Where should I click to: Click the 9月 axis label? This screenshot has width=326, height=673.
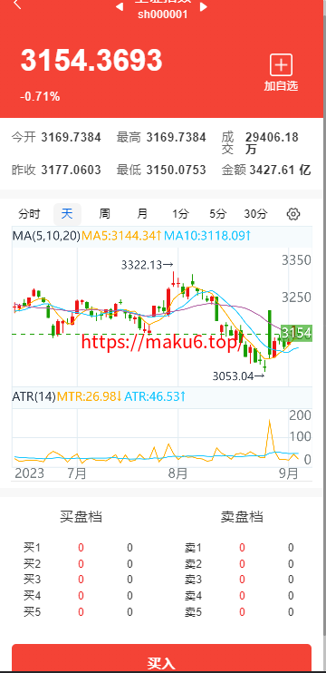(x=289, y=473)
